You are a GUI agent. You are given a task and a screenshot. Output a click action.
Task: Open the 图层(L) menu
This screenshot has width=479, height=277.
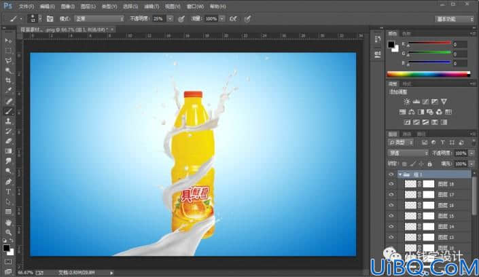point(88,6)
